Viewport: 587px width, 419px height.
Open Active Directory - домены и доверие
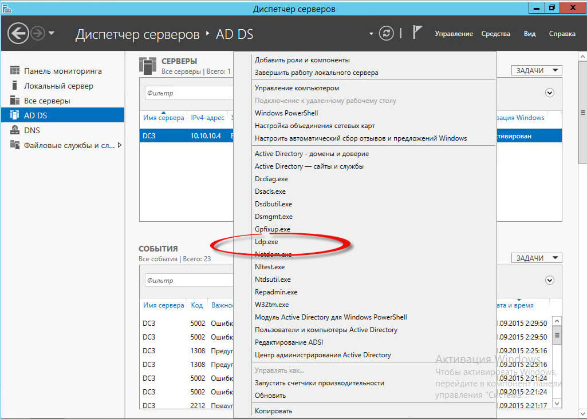(312, 154)
